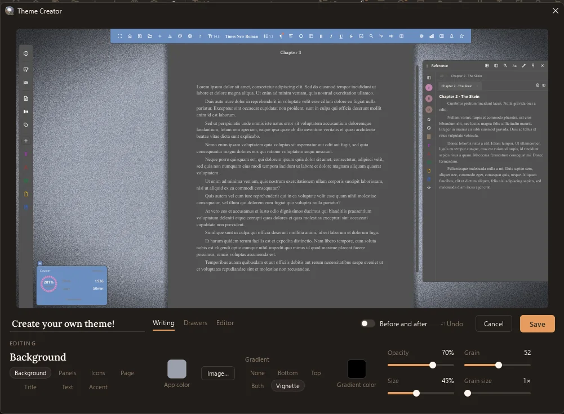This screenshot has height=414, width=564.
Task: Click the tag icon in the left sidebar
Action: tap(26, 125)
